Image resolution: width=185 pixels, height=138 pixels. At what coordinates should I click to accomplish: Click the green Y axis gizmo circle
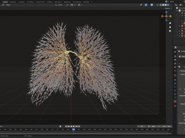(x=170, y=16)
